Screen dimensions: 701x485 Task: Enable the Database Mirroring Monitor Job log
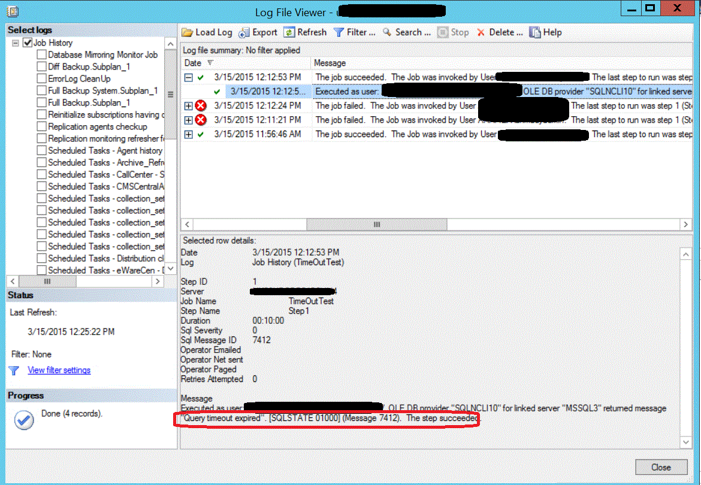click(x=41, y=54)
